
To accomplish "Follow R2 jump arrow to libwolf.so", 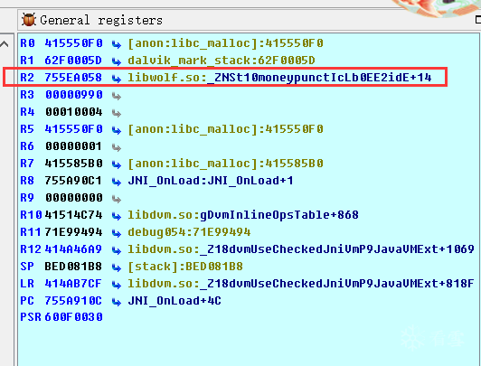I will click(117, 80).
